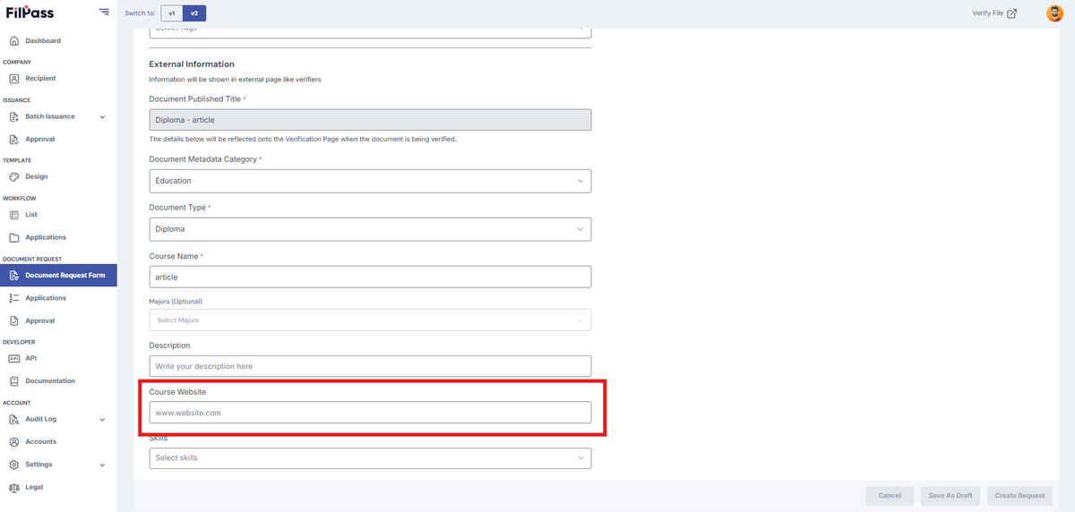
Task: Click the Approval icon under Document Request
Action: 14,321
